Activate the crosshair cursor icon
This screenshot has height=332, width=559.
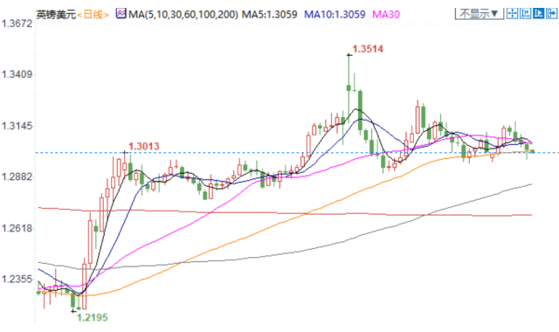[513, 14]
